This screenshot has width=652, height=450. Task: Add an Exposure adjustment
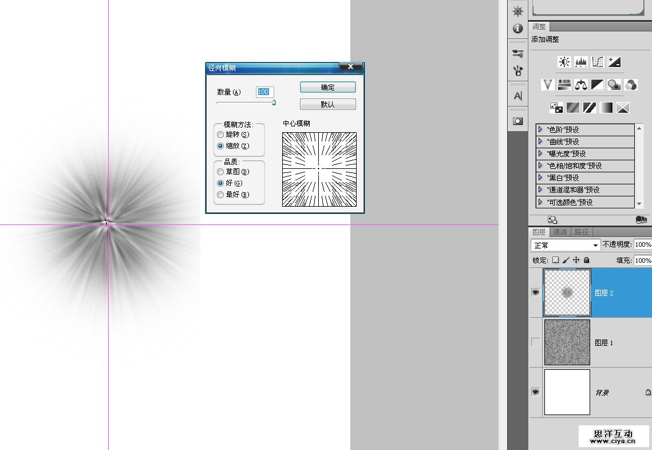pos(614,62)
